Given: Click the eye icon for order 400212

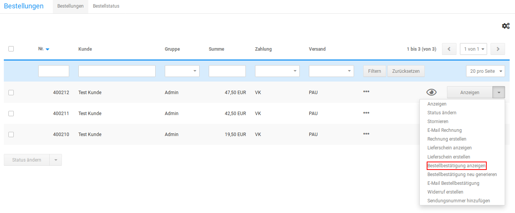Looking at the screenshot, I should pos(431,92).
